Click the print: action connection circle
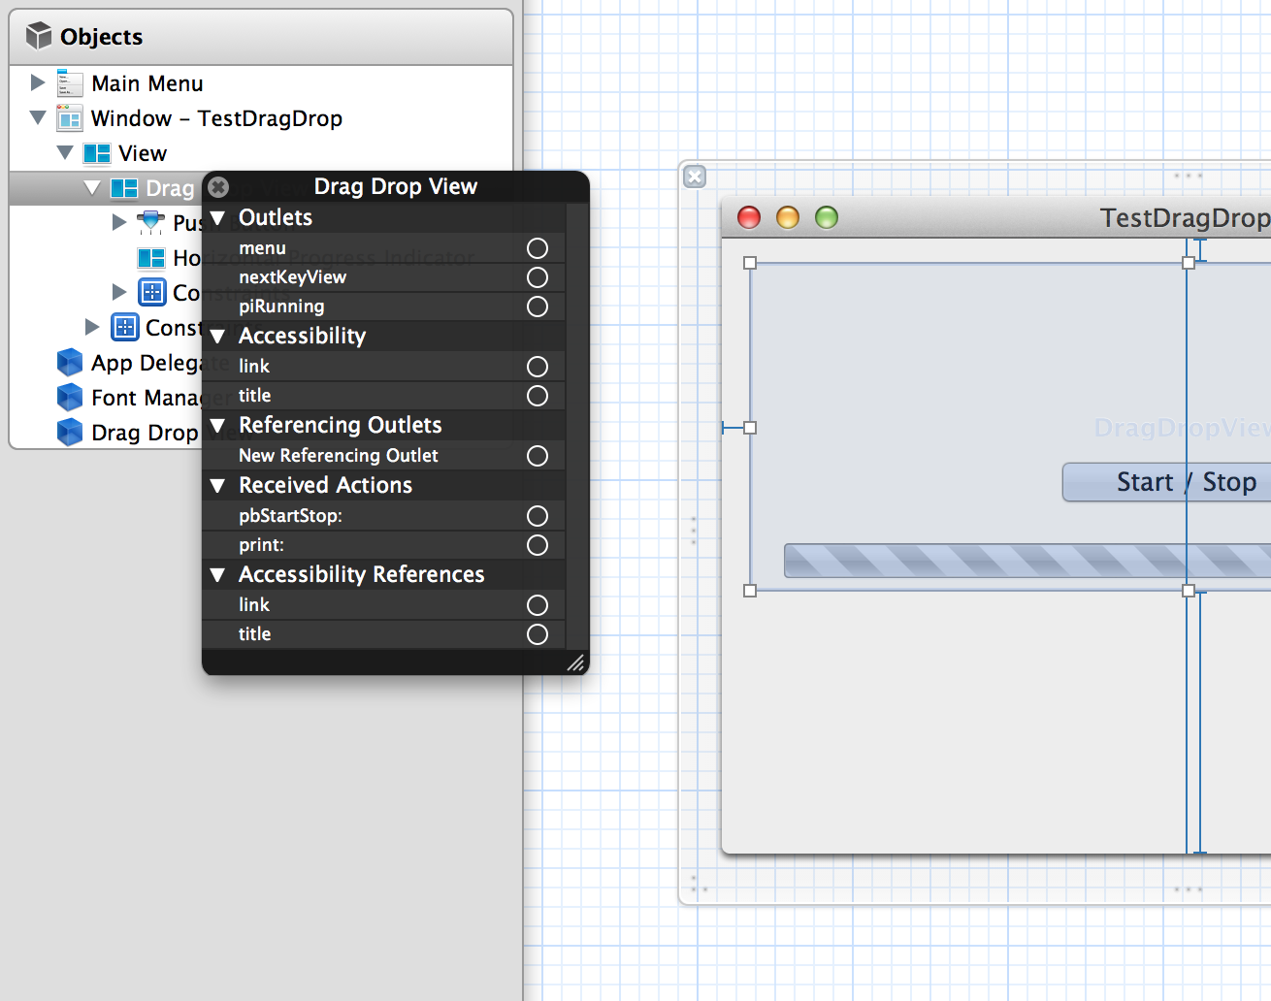 [538, 545]
